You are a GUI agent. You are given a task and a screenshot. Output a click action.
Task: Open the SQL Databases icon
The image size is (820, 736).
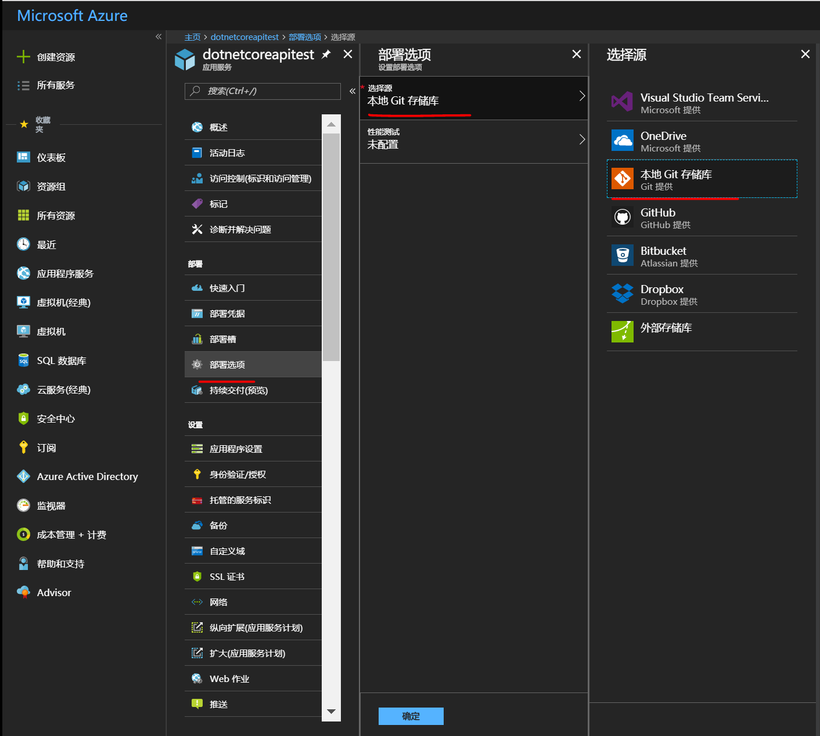point(23,360)
